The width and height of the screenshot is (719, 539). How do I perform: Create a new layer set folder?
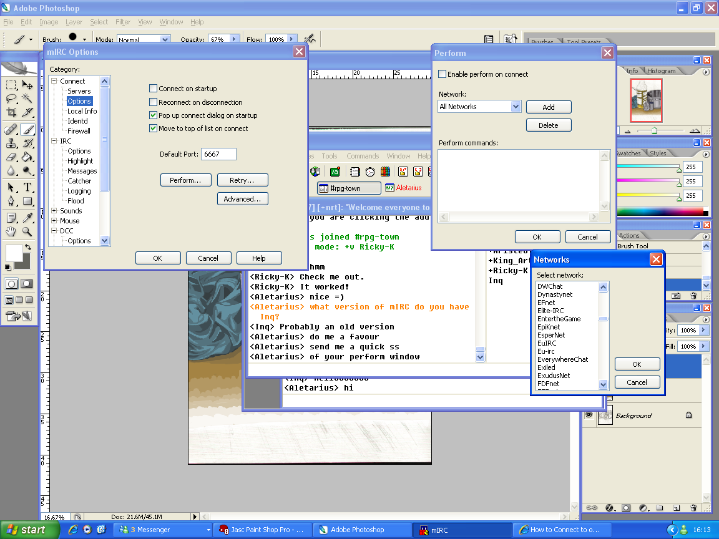tap(659, 508)
